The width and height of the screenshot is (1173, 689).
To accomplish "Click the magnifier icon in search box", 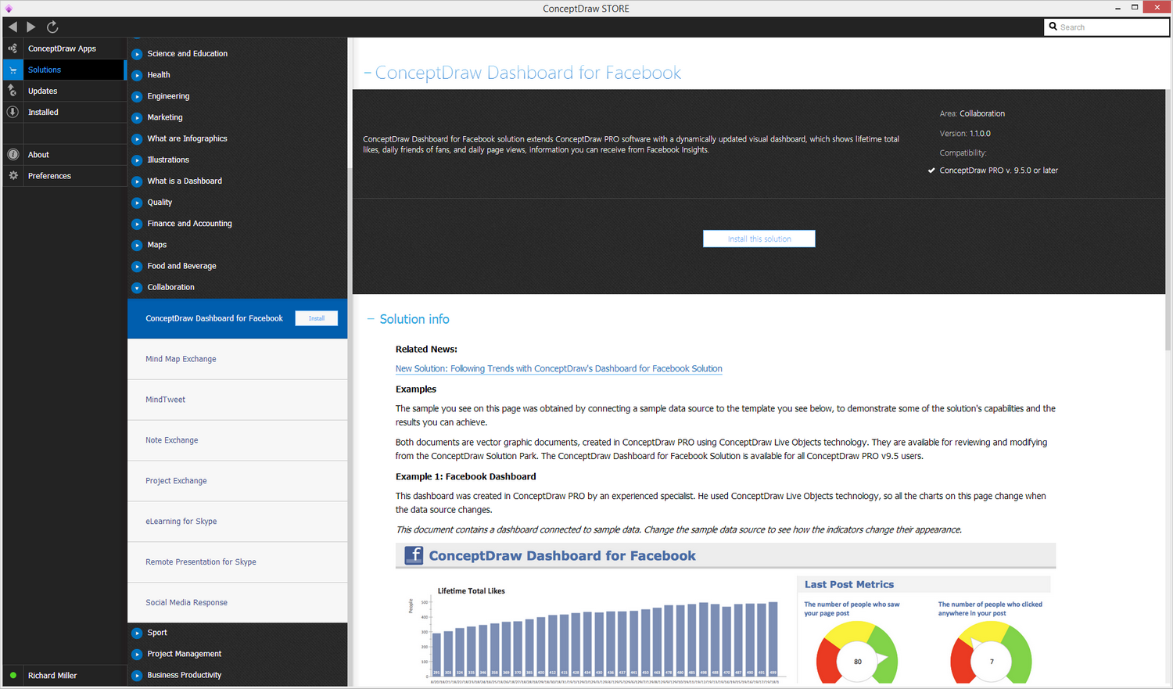I will tap(1053, 27).
